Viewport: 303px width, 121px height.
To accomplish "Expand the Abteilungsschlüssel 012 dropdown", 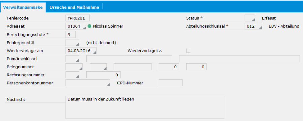I will [x=253, y=26].
